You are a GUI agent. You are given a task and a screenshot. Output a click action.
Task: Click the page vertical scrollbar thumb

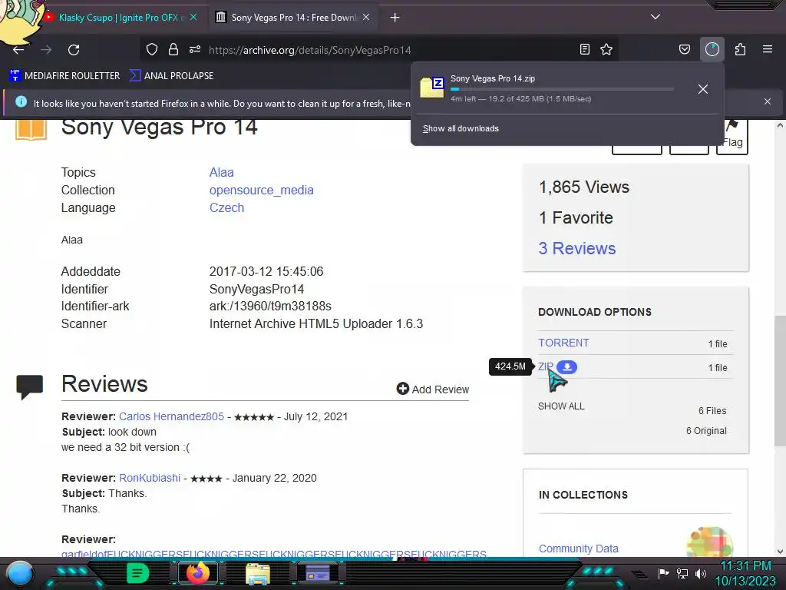[x=780, y=380]
